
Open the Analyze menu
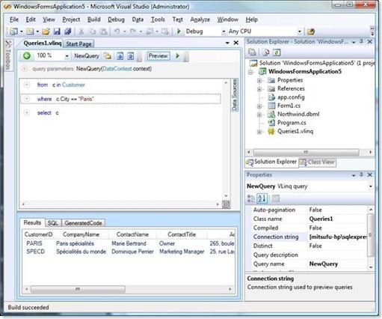tap(200, 19)
